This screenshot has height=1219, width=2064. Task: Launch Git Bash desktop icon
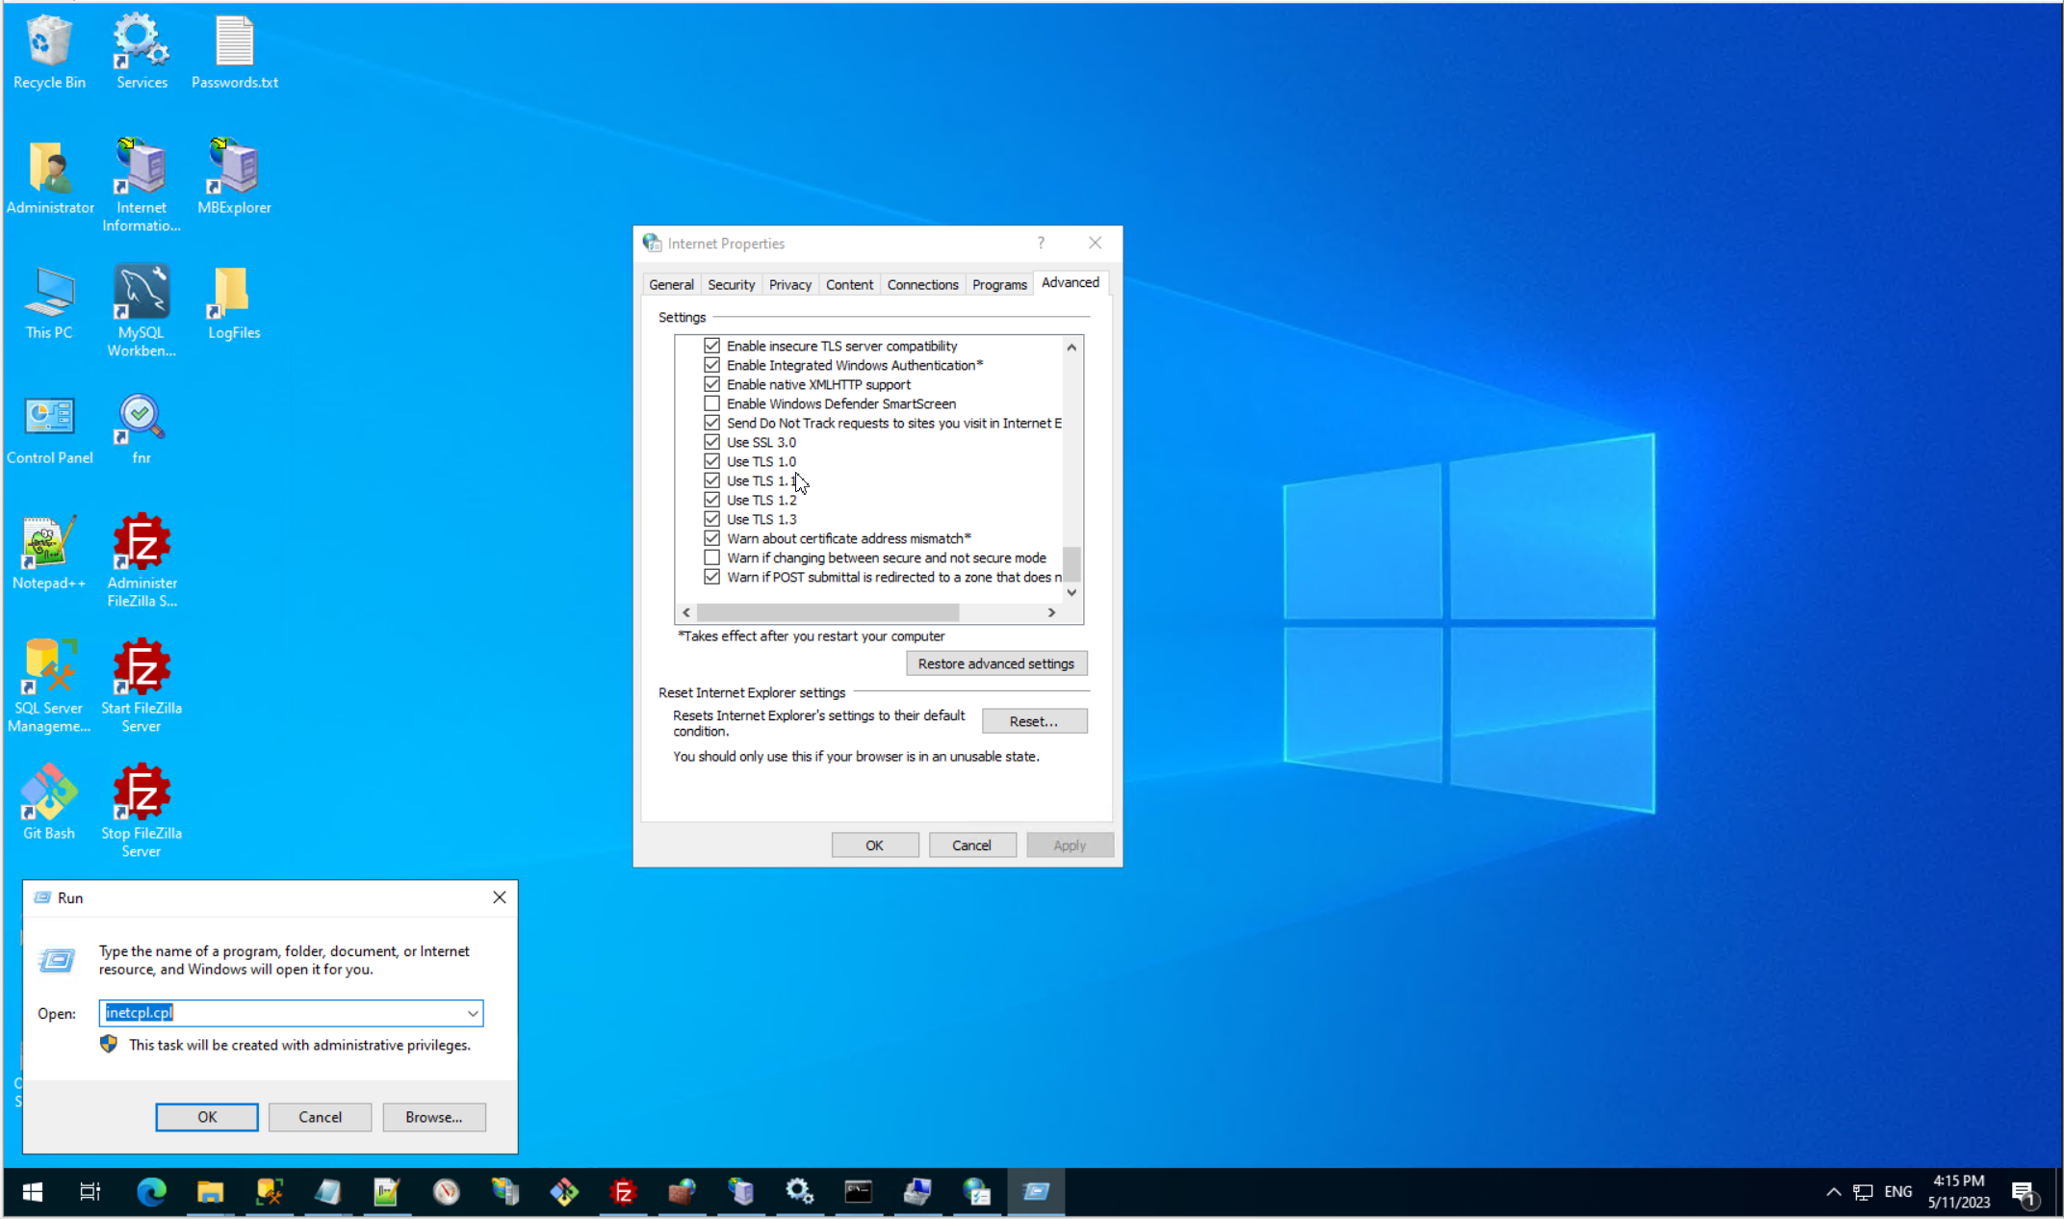[48, 794]
